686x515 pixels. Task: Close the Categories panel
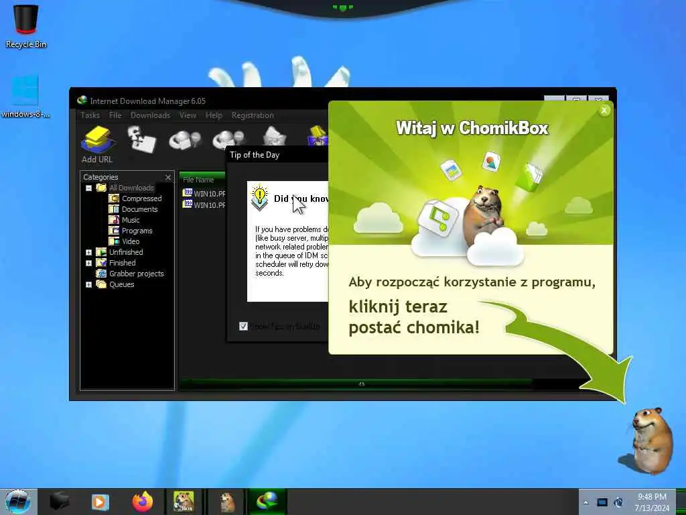pyautogui.click(x=168, y=177)
